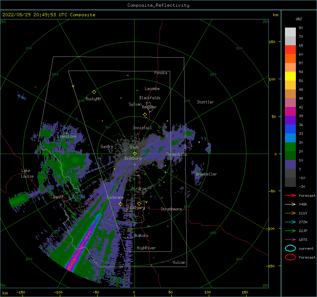Click the km unit label at top right
The height and width of the screenshot is (297, 317).
coord(275,15)
